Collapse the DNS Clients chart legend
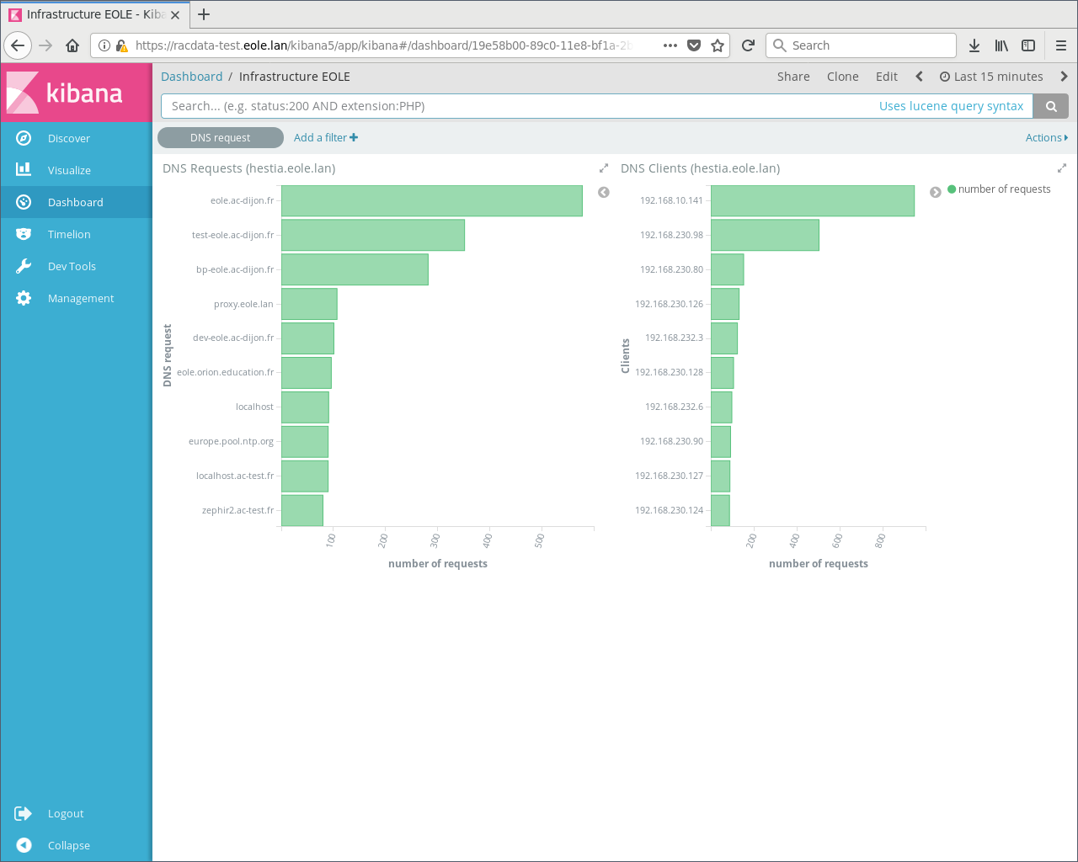1078x862 pixels. point(935,193)
